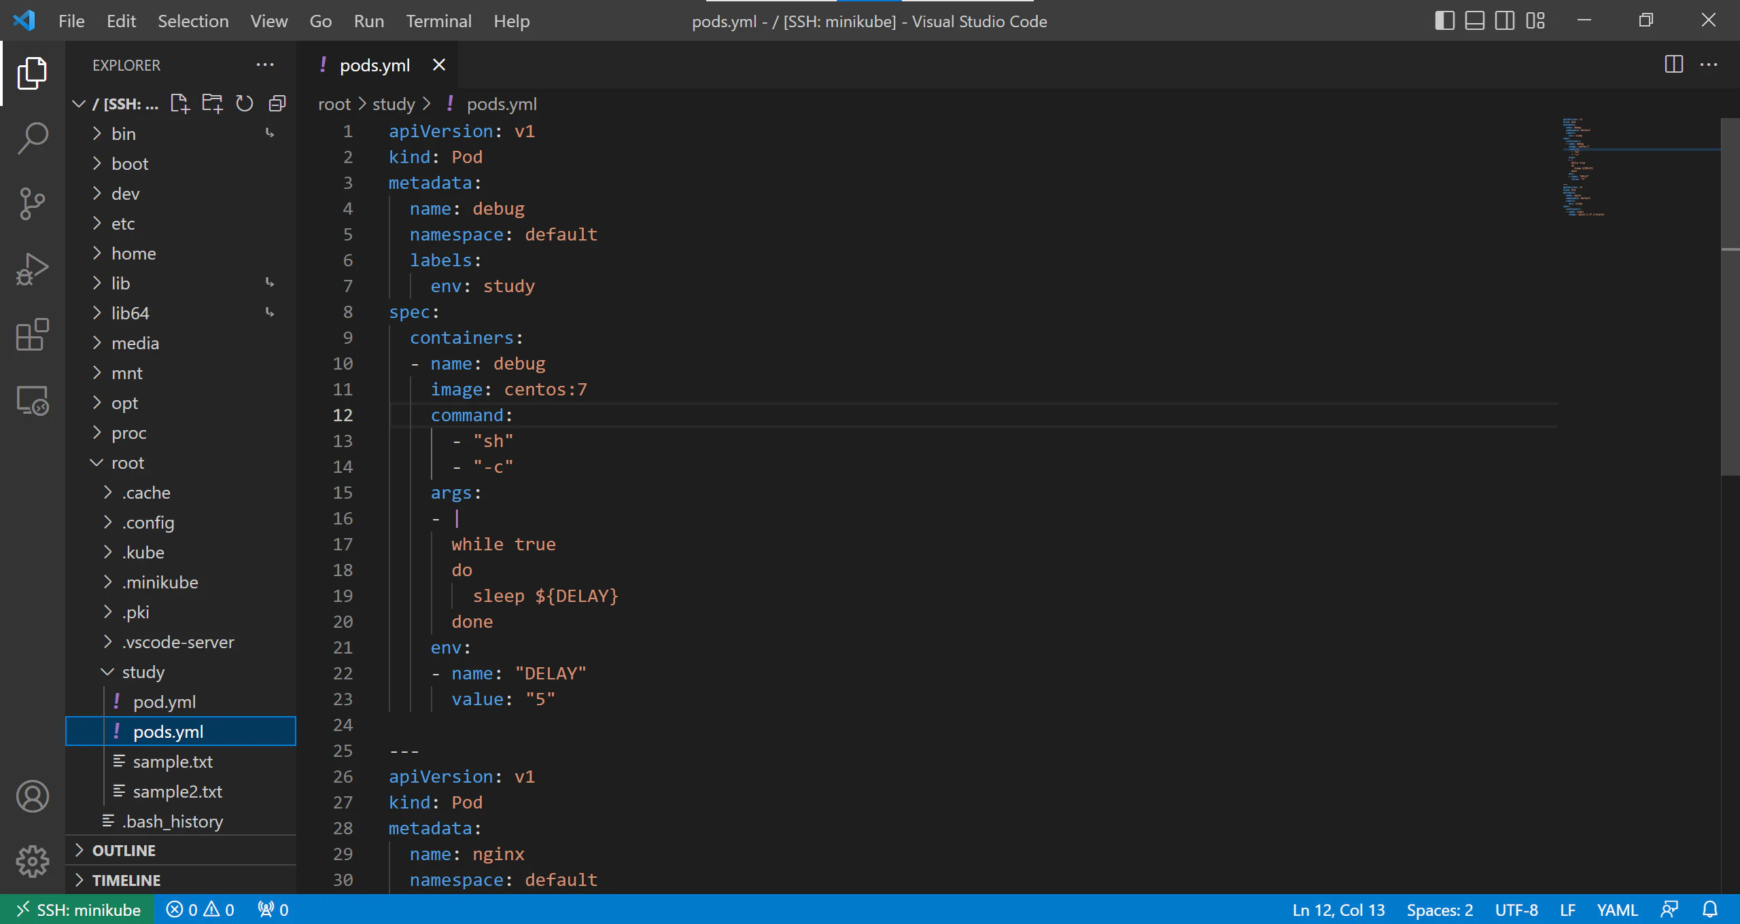Image resolution: width=1740 pixels, height=924 pixels.
Task: Toggle the secondary side bar layout button
Action: pyautogui.click(x=1504, y=20)
